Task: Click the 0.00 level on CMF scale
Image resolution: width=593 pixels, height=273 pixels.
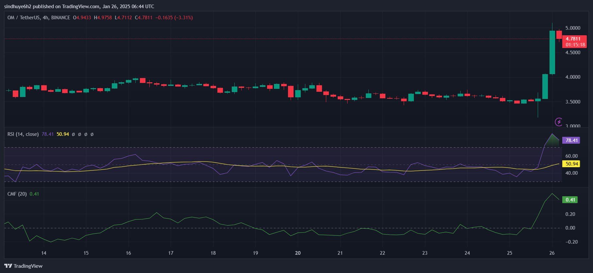Action: tap(570, 228)
